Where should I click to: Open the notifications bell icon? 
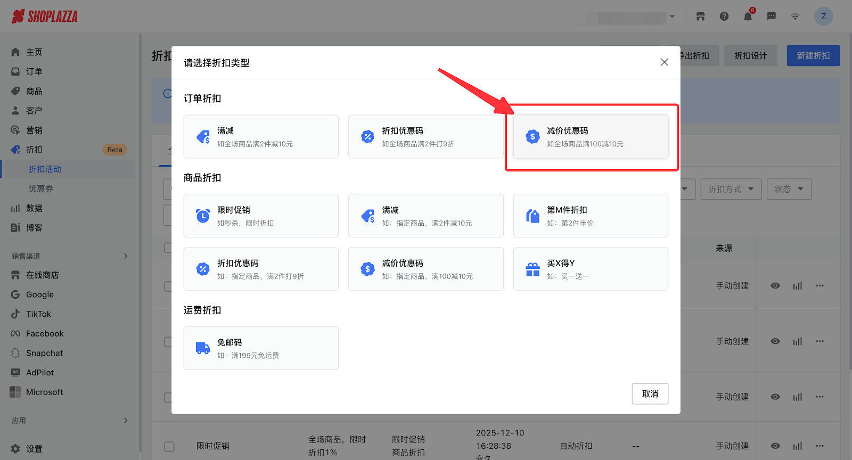click(x=748, y=17)
